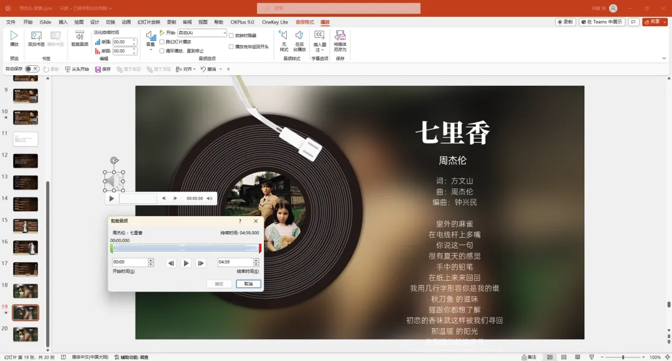Play audio from the slide media bar
The height and width of the screenshot is (361, 672).
coord(111,198)
